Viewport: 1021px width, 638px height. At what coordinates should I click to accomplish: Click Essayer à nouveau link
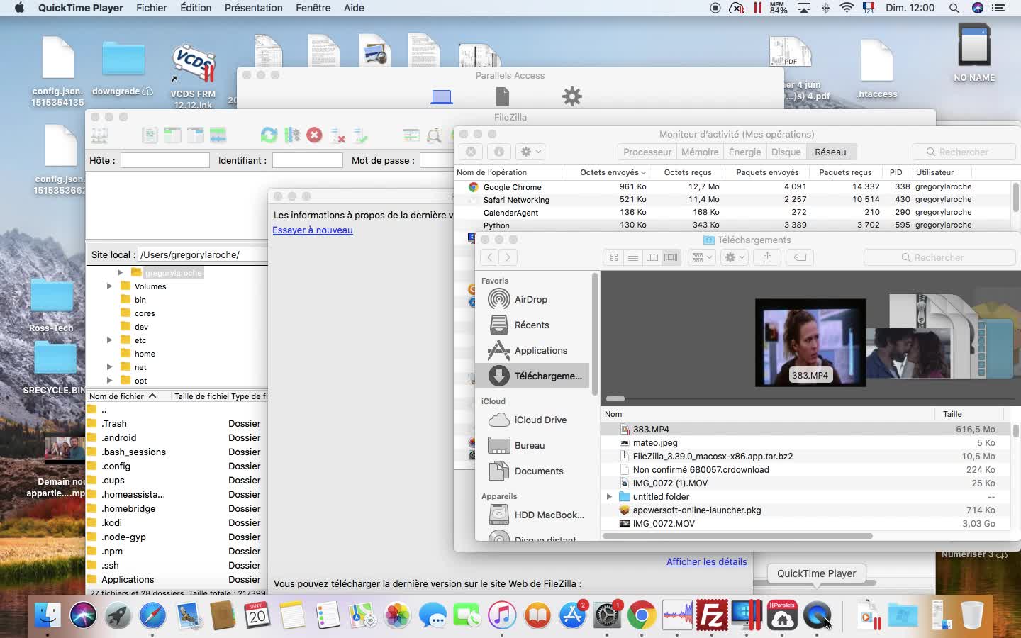point(313,230)
